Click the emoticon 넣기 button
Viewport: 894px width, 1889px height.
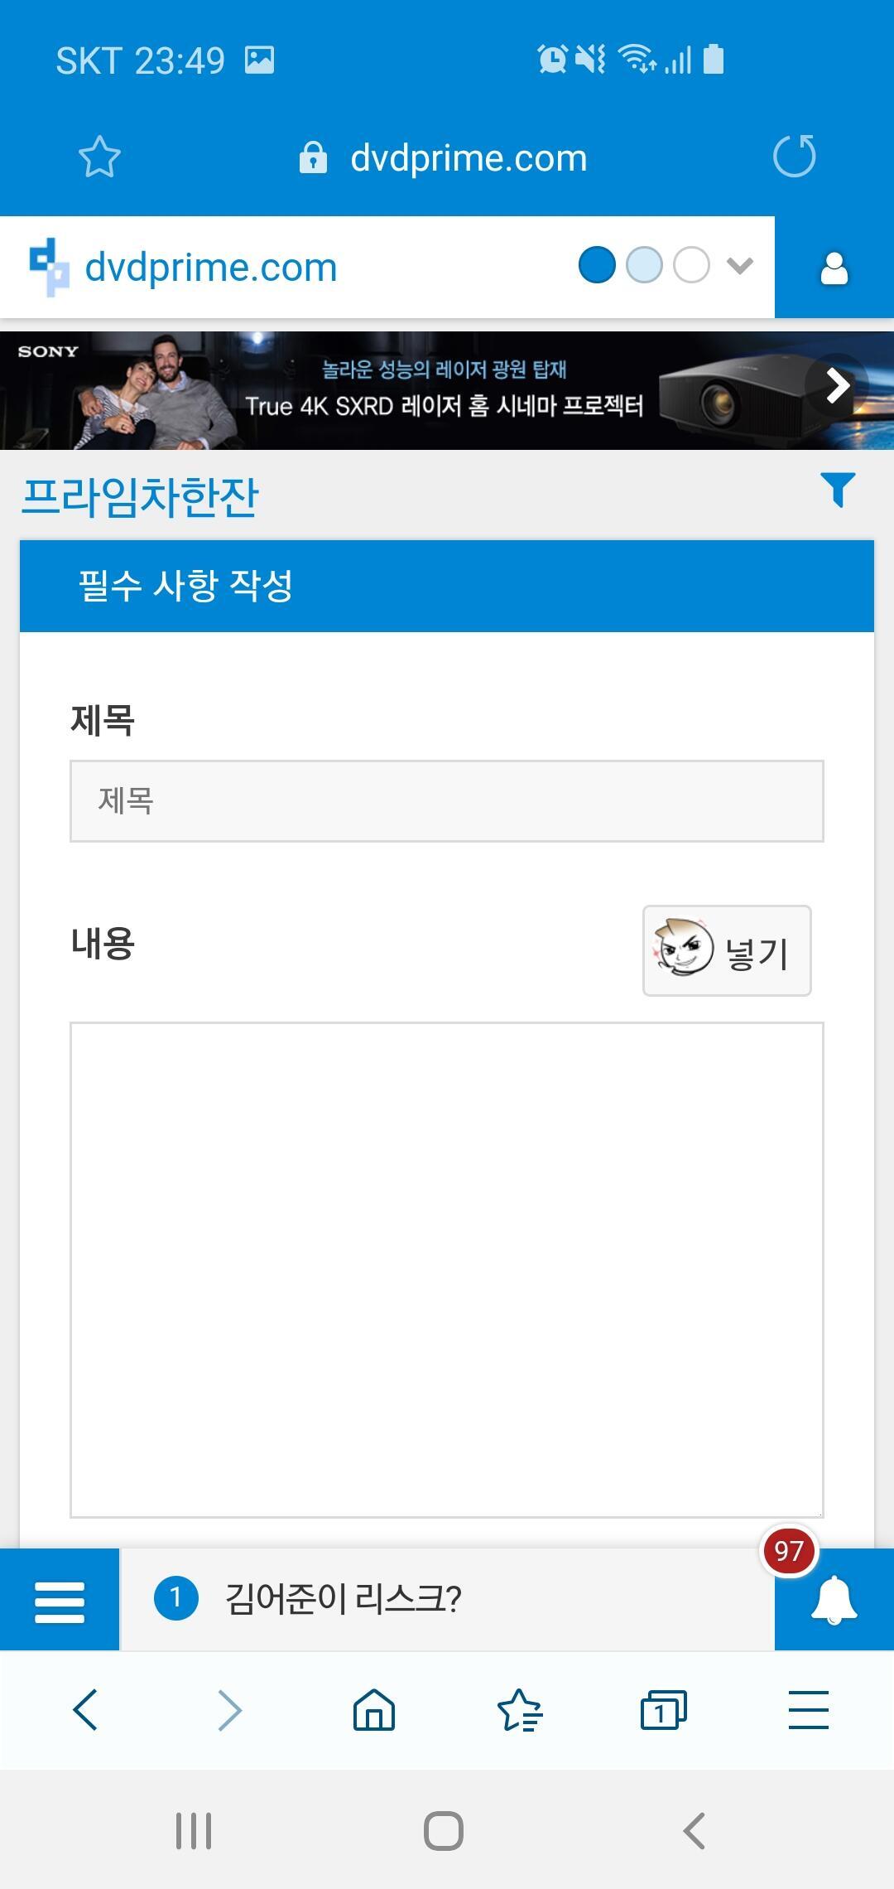pyautogui.click(x=727, y=950)
